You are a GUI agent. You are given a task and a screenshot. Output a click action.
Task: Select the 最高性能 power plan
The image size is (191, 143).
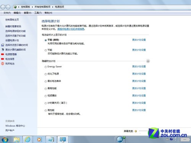coord(45,88)
